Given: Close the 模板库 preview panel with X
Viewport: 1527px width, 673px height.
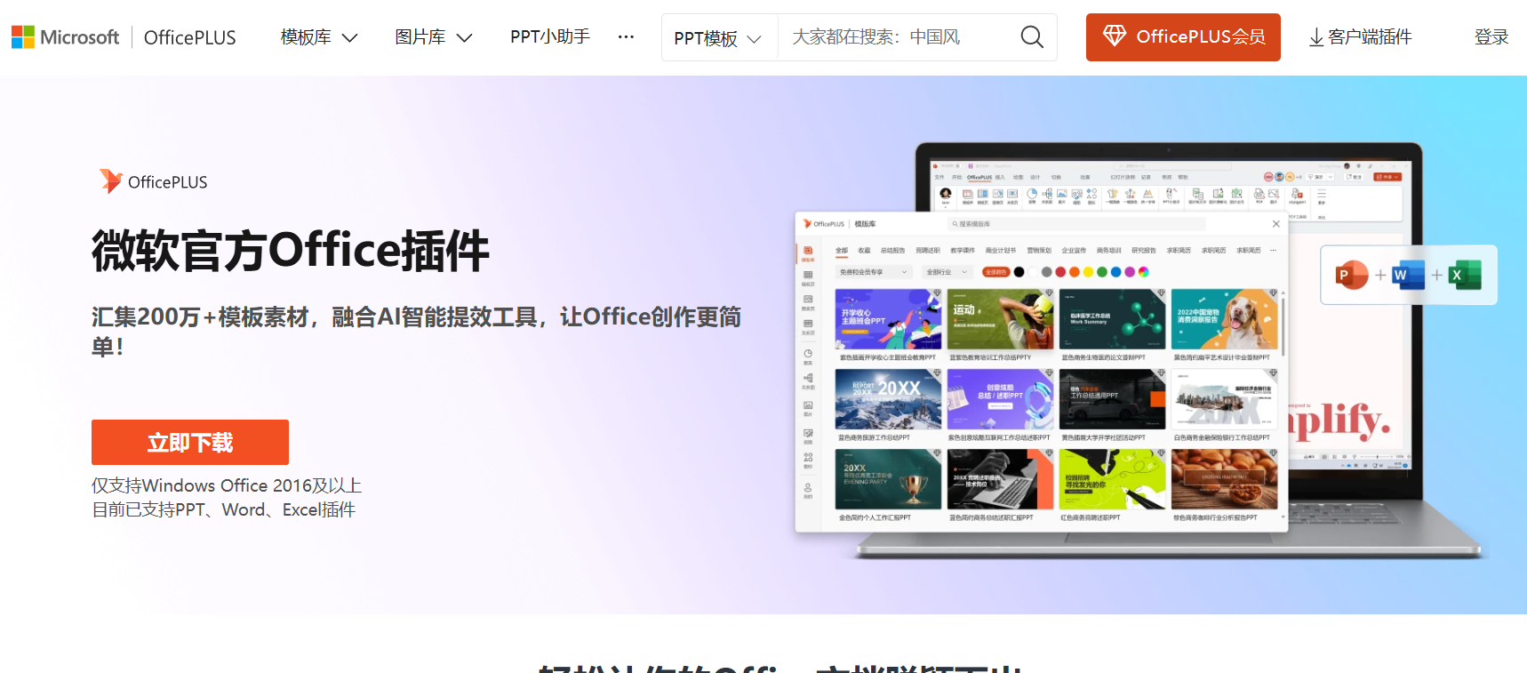Looking at the screenshot, I should [x=1276, y=224].
